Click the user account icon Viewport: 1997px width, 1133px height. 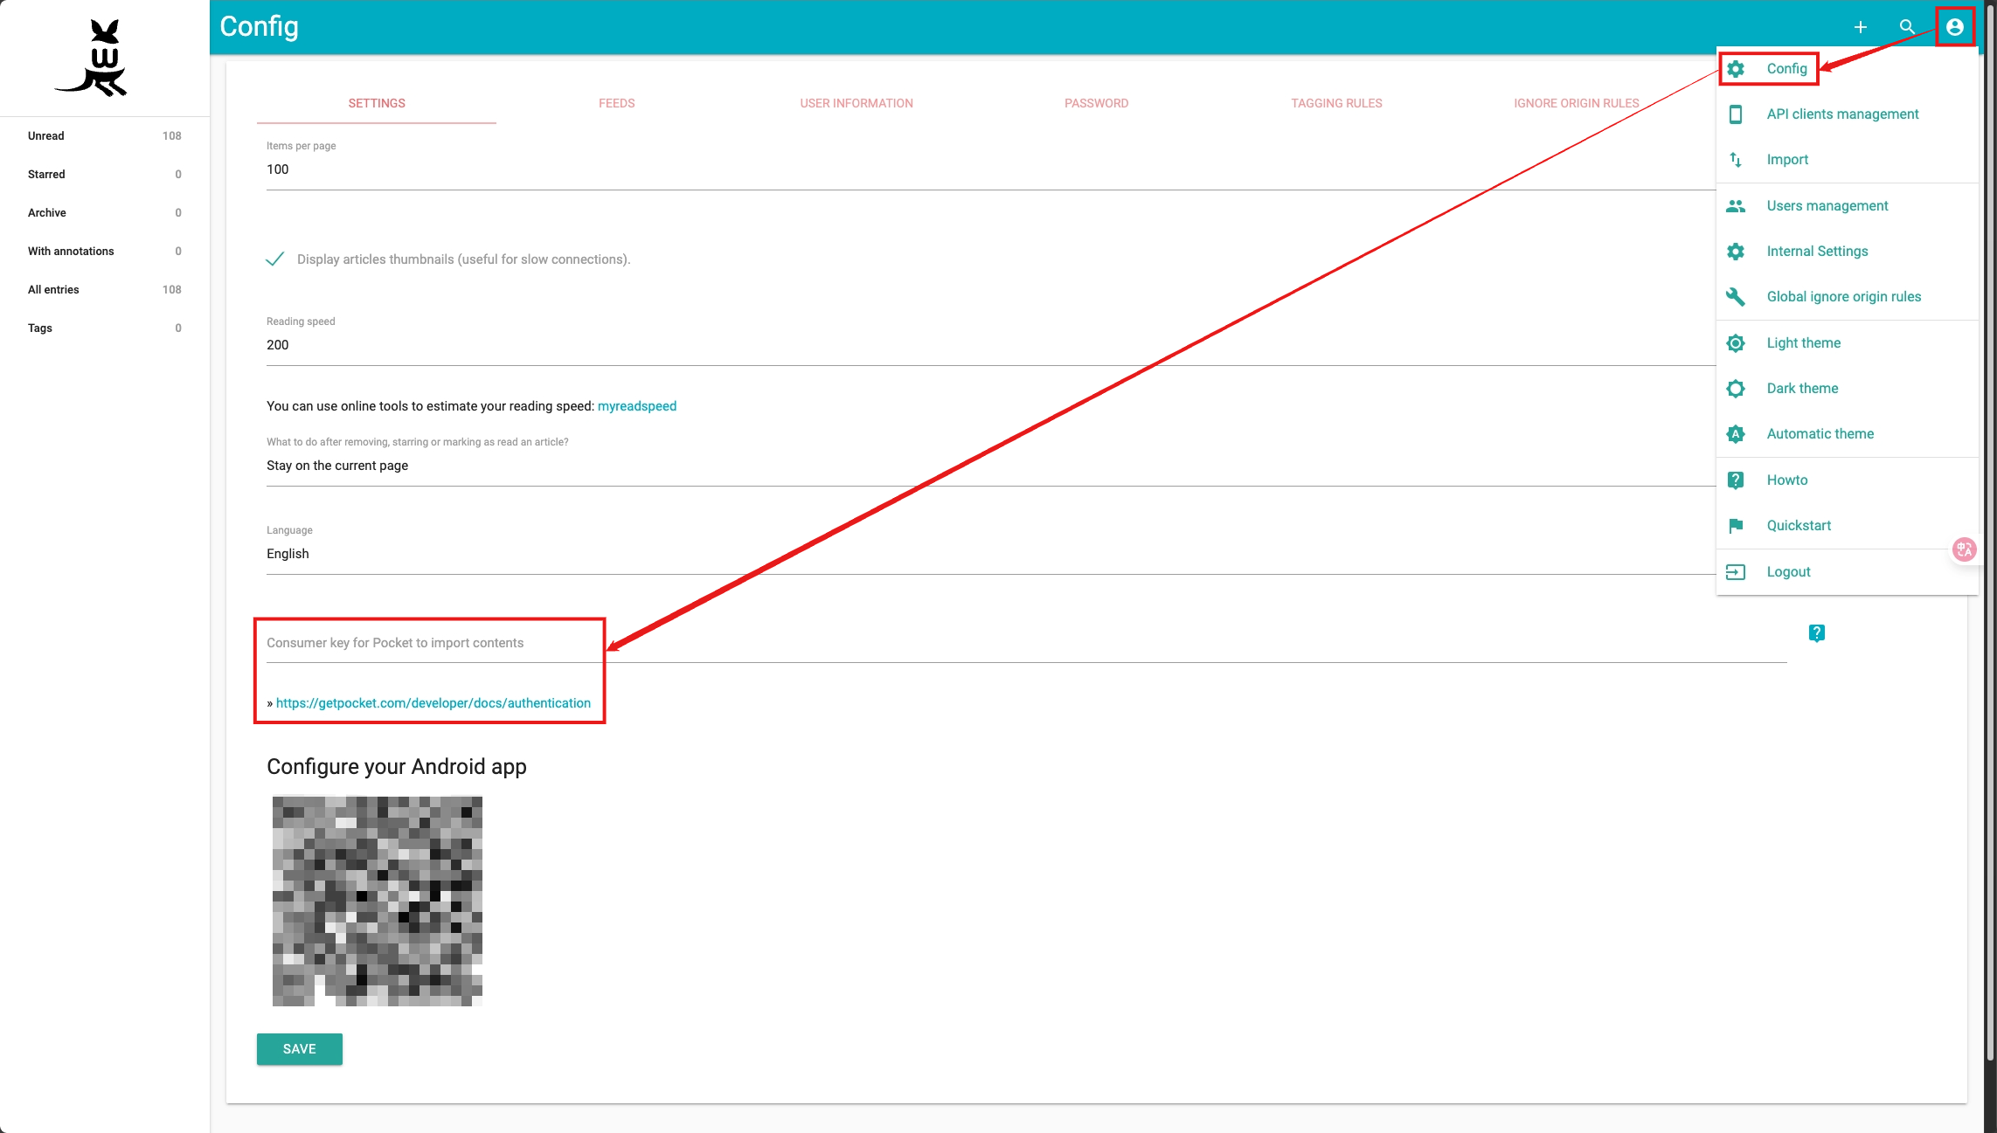click(x=1954, y=27)
